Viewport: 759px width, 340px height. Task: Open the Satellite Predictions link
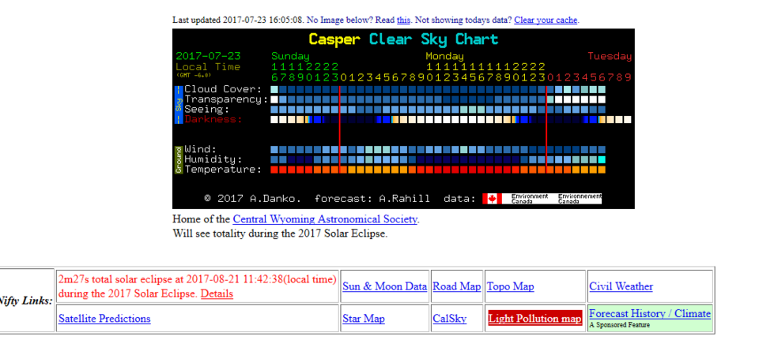click(x=104, y=319)
